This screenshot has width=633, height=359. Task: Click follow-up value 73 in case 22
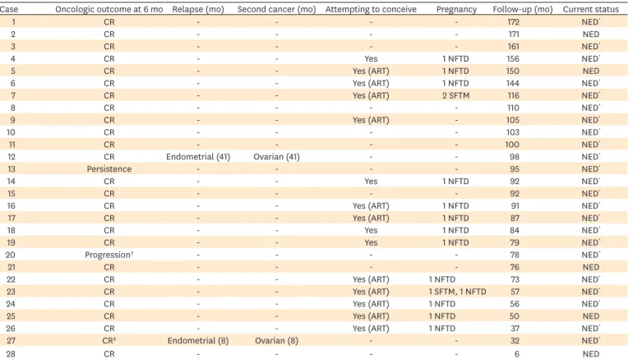515,279
